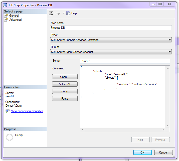Click the General page icon
The image size is (179, 161).
coord(6,16)
